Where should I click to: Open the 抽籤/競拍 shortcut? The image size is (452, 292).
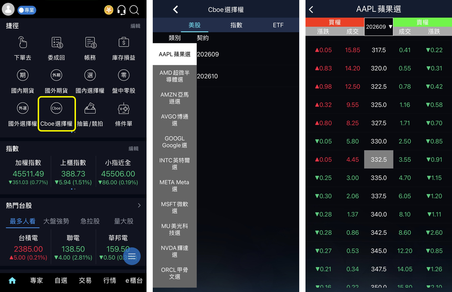click(90, 114)
